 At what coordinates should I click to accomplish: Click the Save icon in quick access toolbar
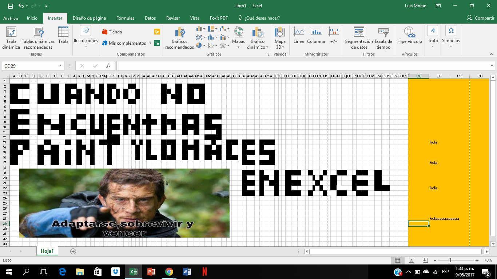[10, 6]
